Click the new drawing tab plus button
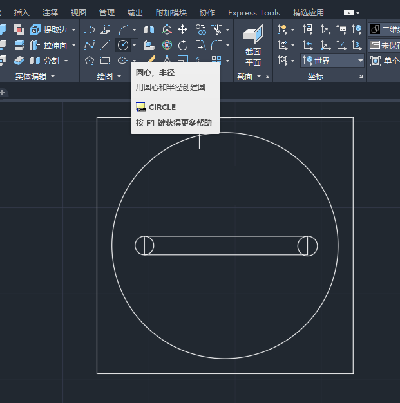Screen dimensions: 400x403 point(3,93)
